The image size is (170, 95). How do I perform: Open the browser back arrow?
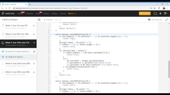coord(2,8)
